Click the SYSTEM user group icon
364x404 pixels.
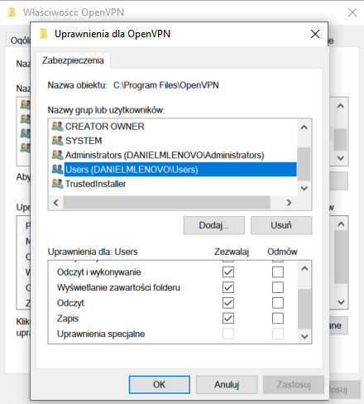pyautogui.click(x=58, y=141)
